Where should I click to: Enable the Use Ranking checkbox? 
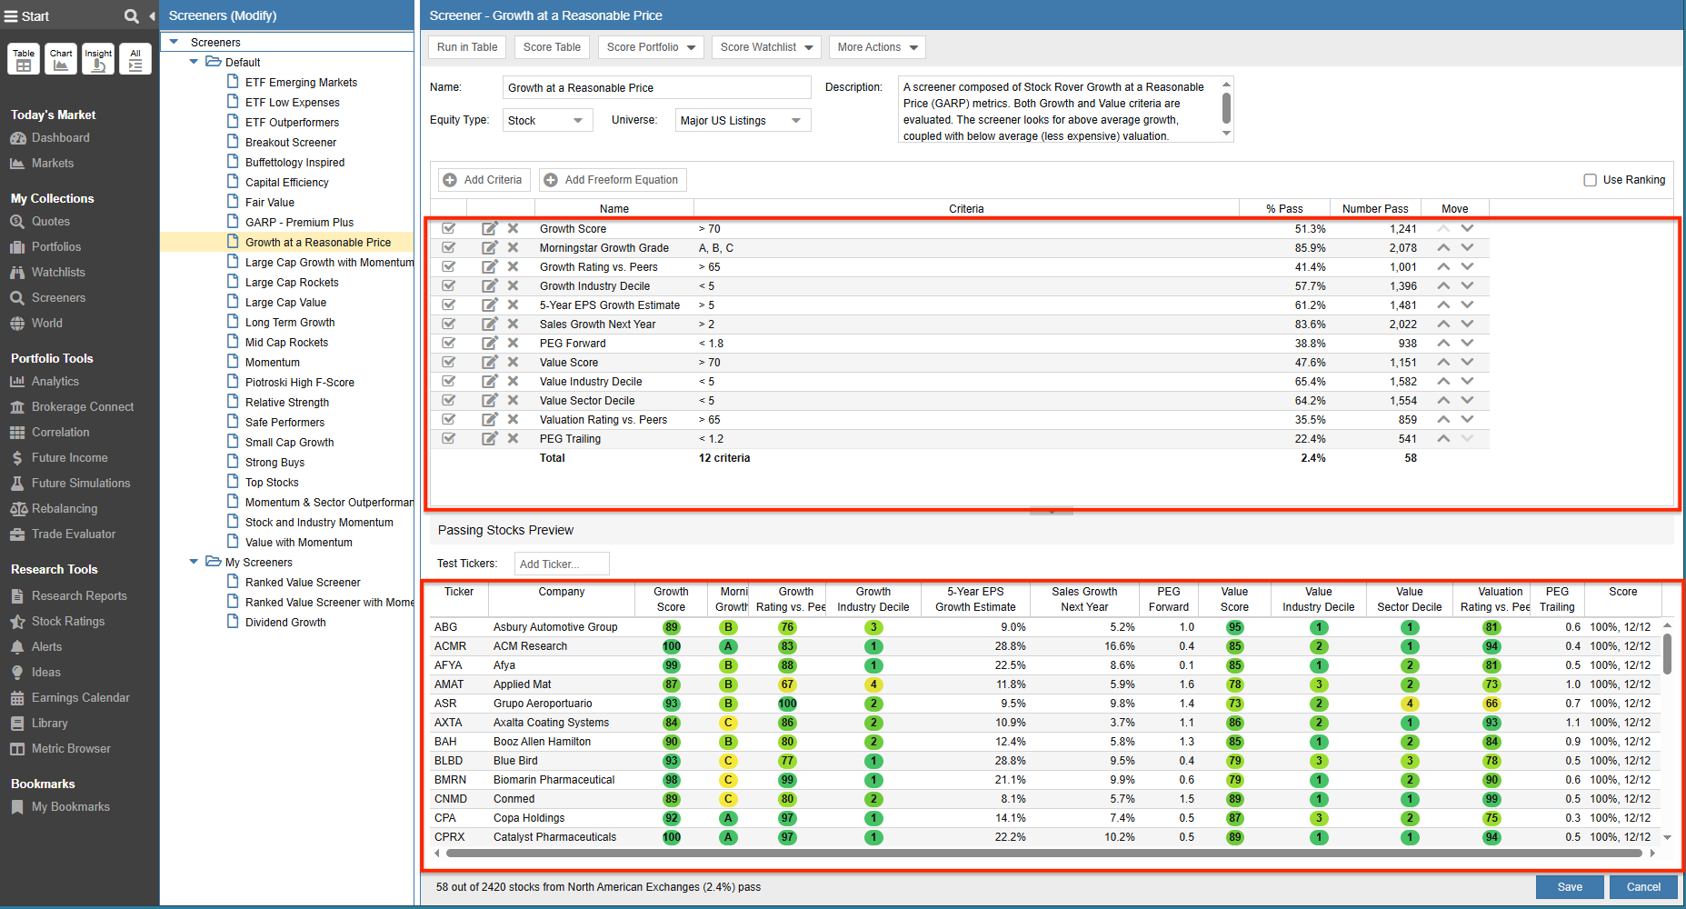[x=1590, y=179]
